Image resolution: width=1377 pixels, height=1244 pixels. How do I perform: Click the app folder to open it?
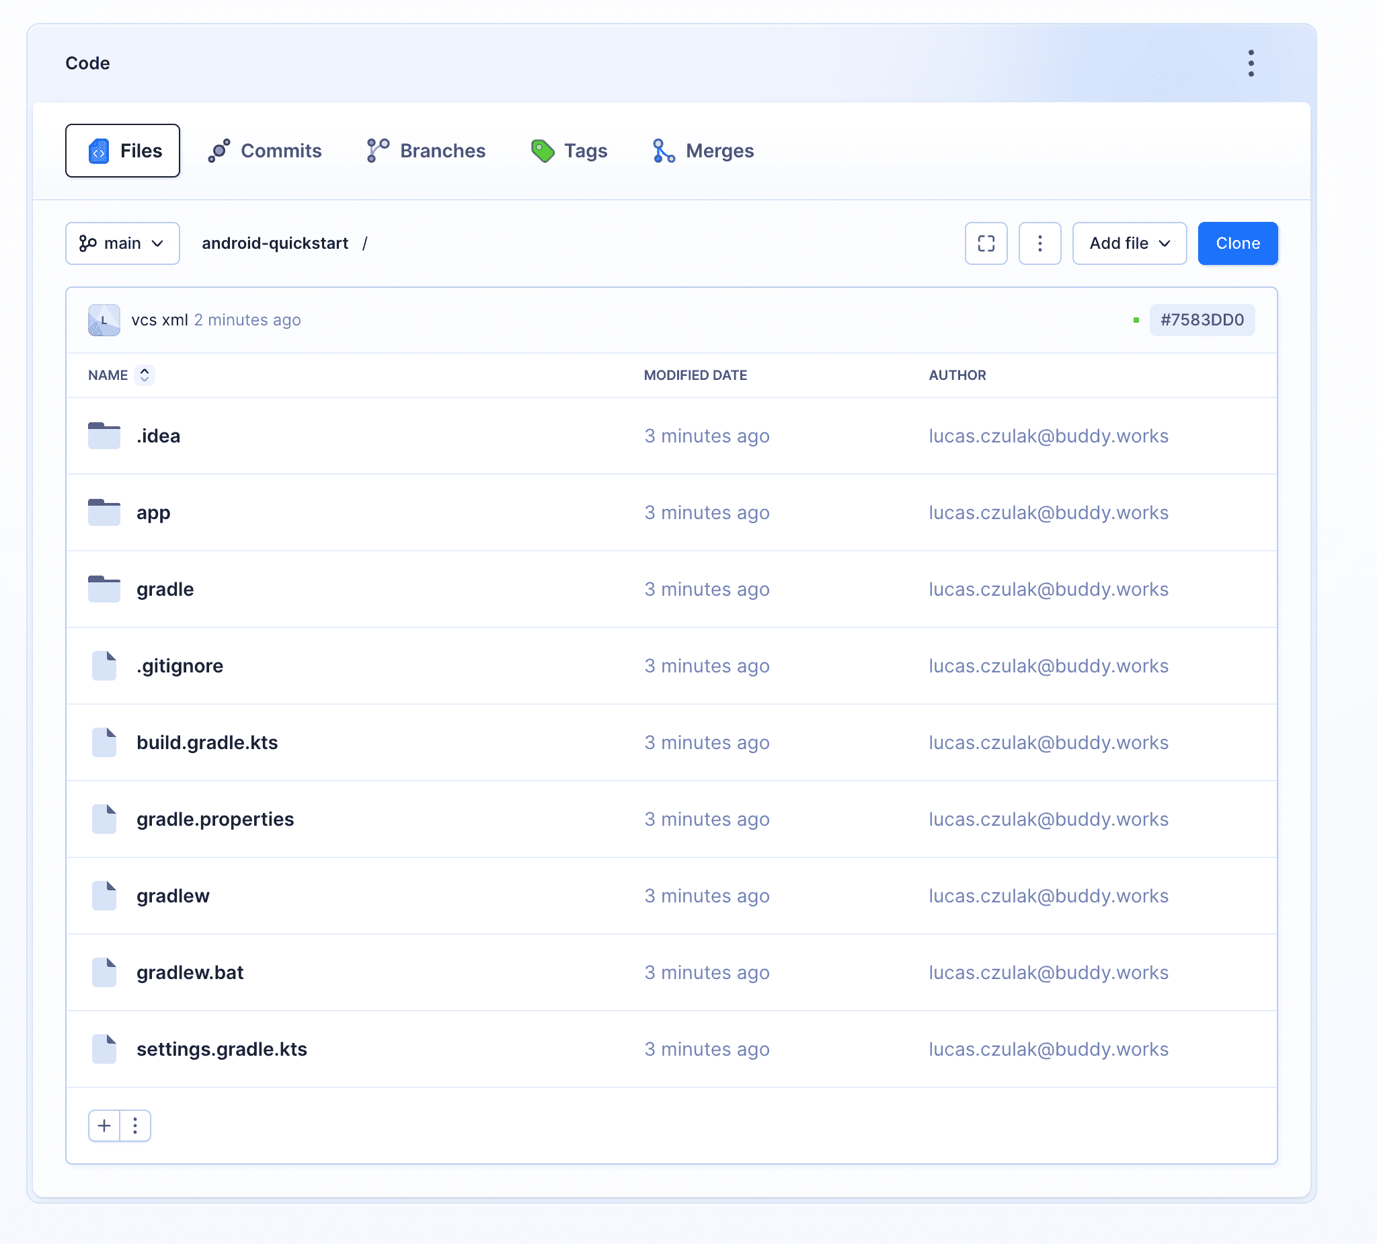tap(151, 511)
